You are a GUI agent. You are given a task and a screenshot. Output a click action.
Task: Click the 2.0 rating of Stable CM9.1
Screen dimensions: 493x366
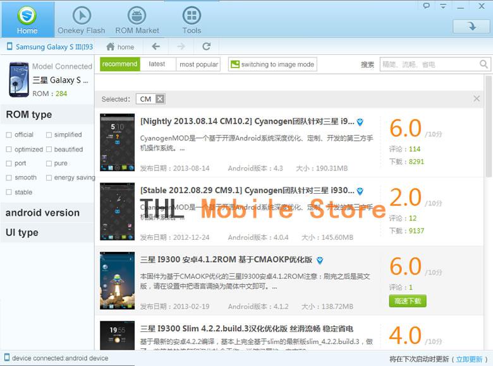pyautogui.click(x=405, y=197)
